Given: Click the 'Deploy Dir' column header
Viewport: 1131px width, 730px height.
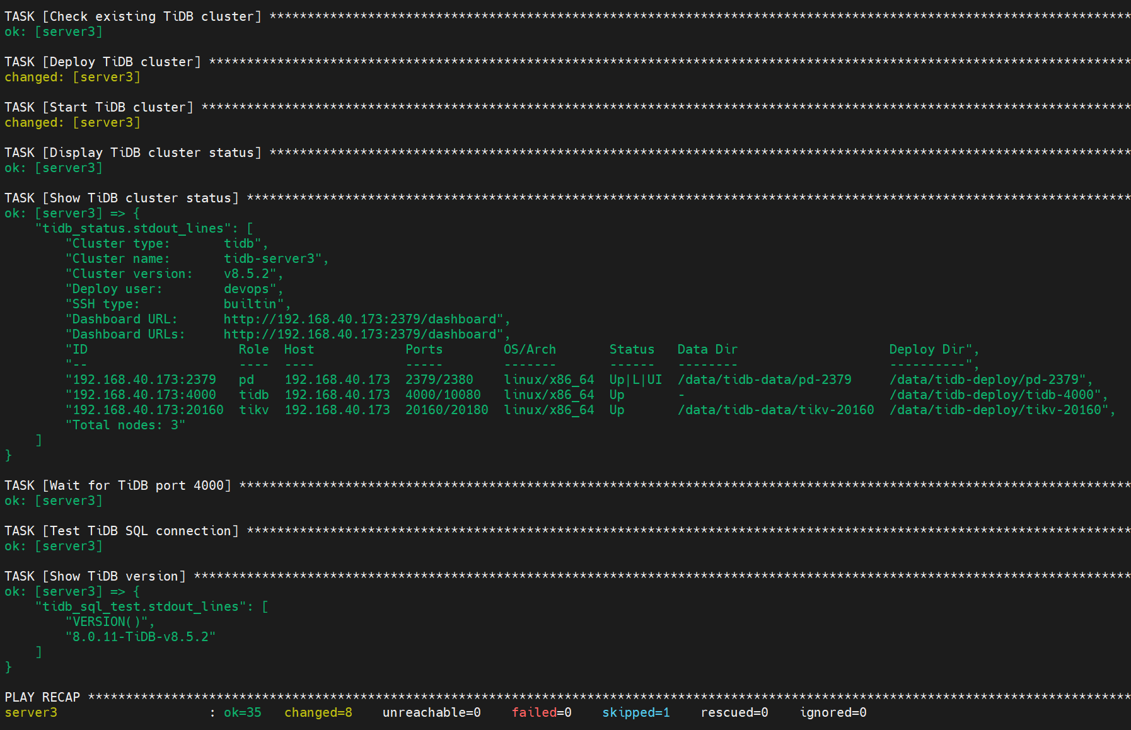Looking at the screenshot, I should click(927, 349).
